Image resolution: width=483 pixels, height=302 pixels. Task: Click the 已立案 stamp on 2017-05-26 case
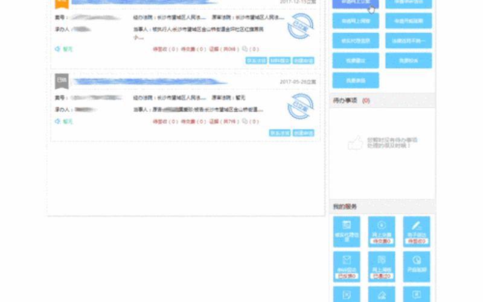300,106
